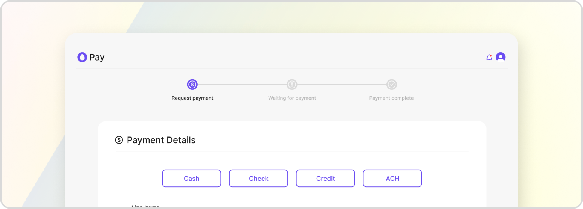Screen dimensions: 583x209
Task: Click the purple Pay logo icon
Action: [82, 57]
